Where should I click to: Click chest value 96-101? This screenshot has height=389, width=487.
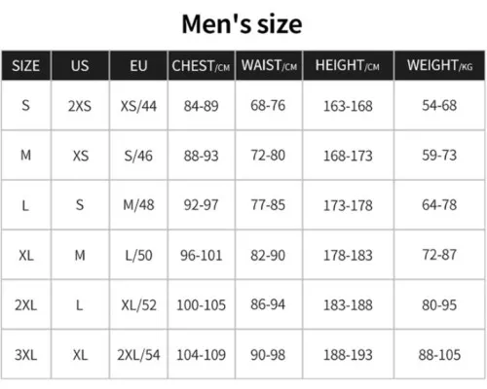click(202, 256)
